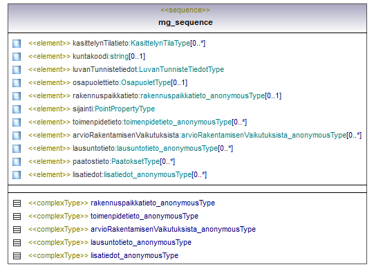Click the element icon beside kuntakoodi
The image size is (374, 267).
click(x=17, y=57)
